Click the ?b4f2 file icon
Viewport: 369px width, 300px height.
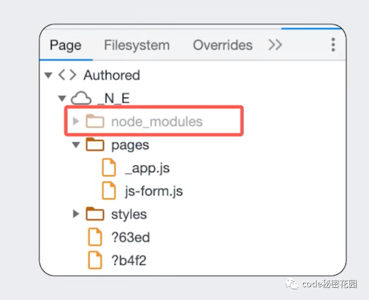pyautogui.click(x=95, y=260)
